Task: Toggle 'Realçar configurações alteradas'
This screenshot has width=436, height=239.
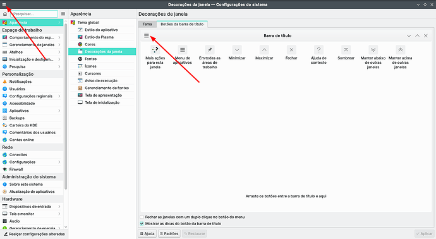Action: (34, 234)
